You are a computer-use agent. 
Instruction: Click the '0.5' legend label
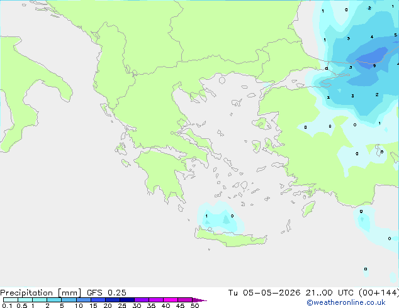pos(21,305)
